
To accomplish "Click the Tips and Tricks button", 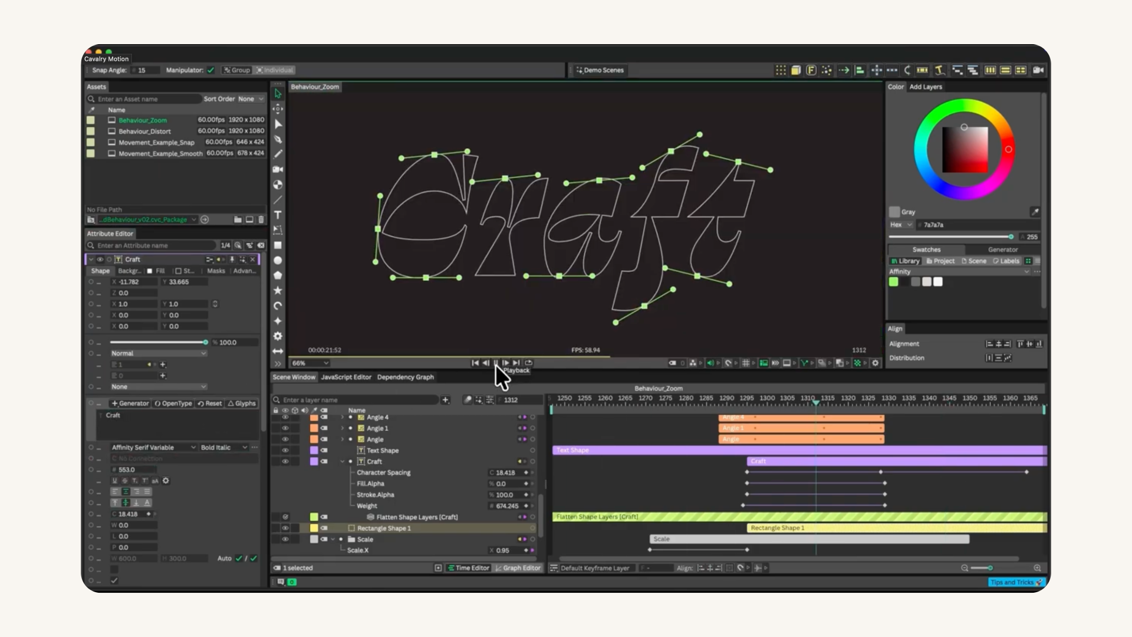I will [1016, 582].
